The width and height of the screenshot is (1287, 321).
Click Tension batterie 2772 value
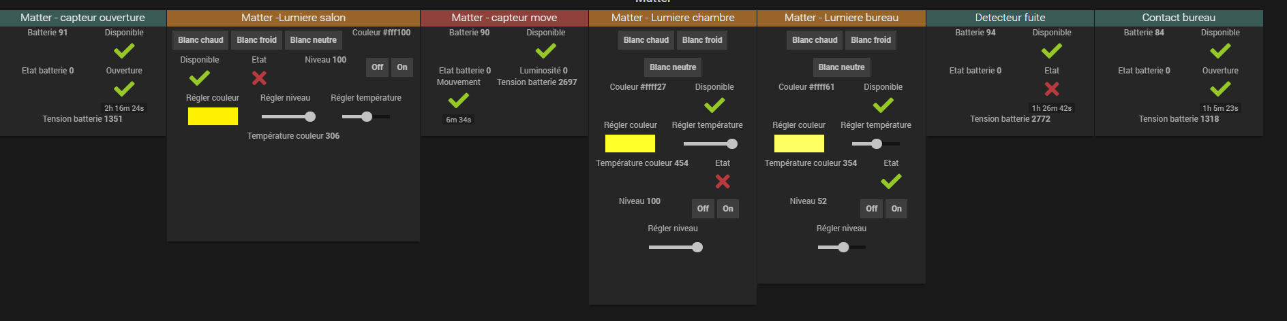(x=1010, y=119)
